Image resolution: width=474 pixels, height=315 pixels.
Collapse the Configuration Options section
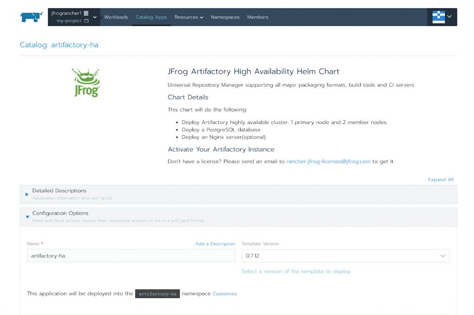click(27, 216)
